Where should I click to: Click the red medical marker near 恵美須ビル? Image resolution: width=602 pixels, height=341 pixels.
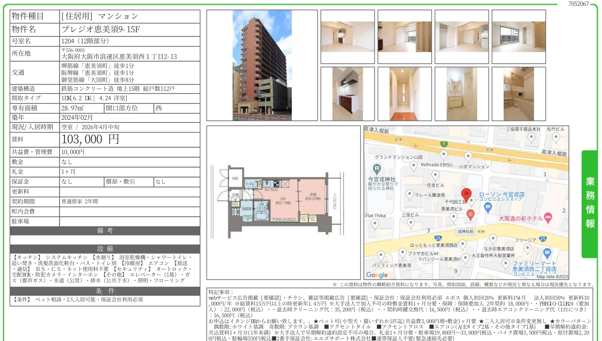point(470,214)
